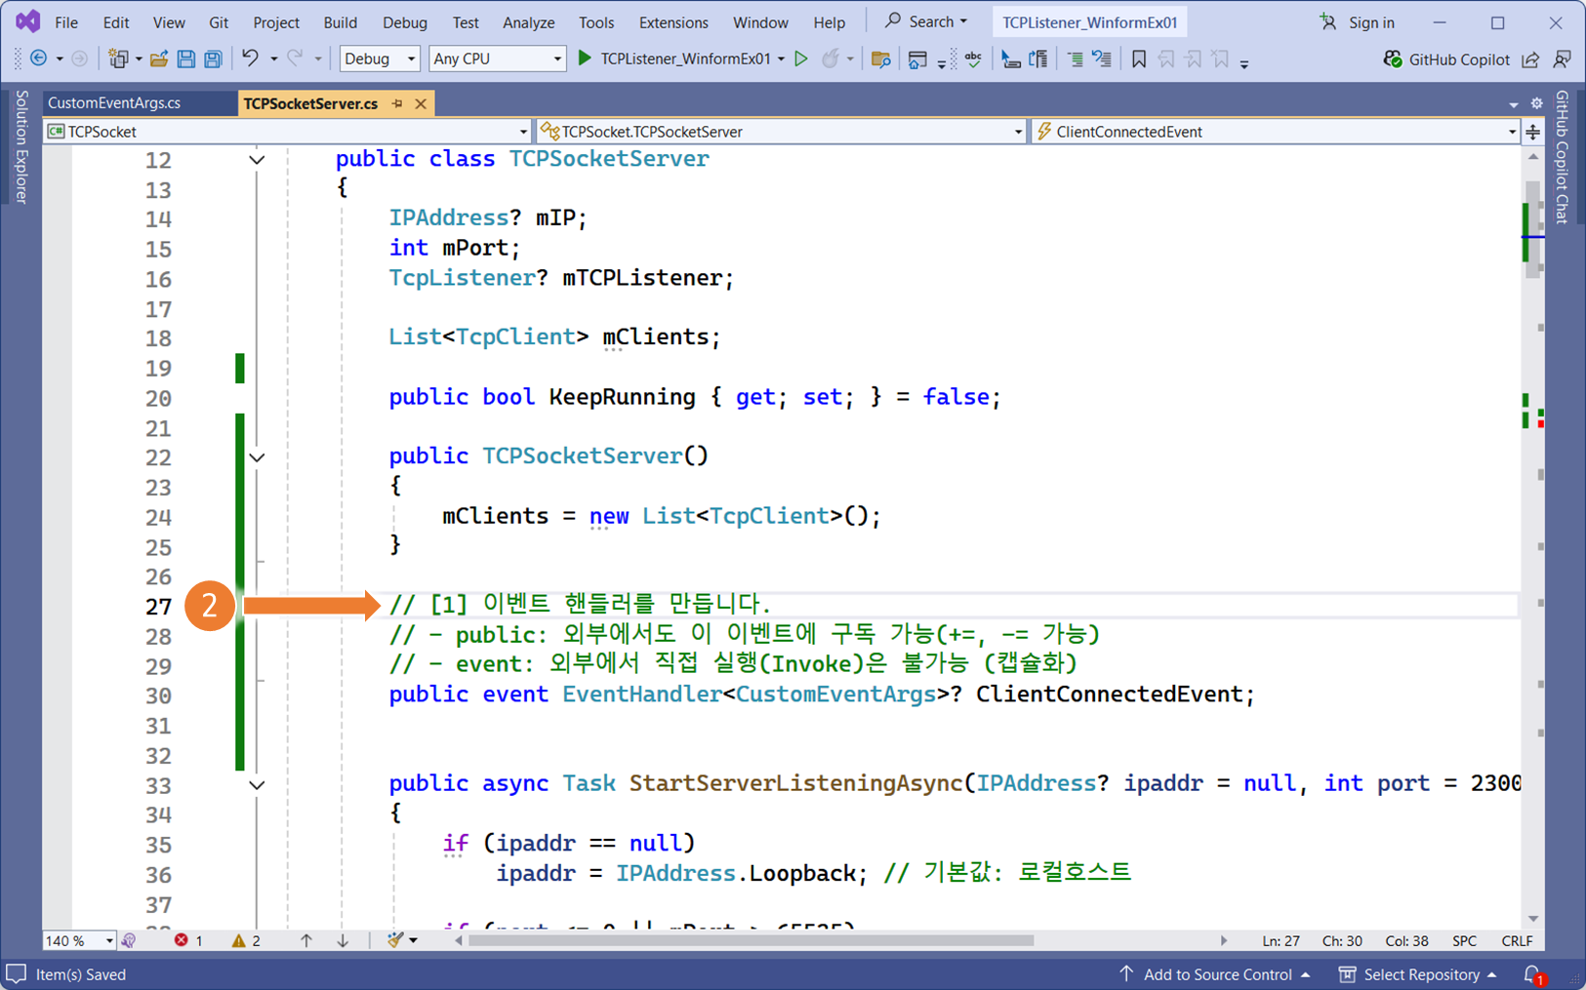
Task: Click the Save All icon
Action: pos(213,59)
